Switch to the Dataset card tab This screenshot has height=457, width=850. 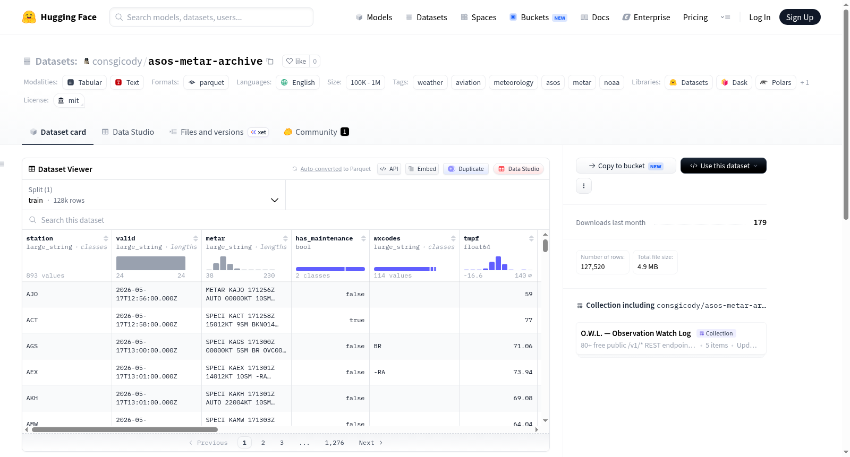pyautogui.click(x=58, y=132)
